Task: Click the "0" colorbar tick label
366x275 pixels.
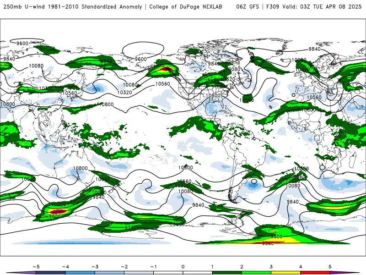Action: click(x=183, y=267)
